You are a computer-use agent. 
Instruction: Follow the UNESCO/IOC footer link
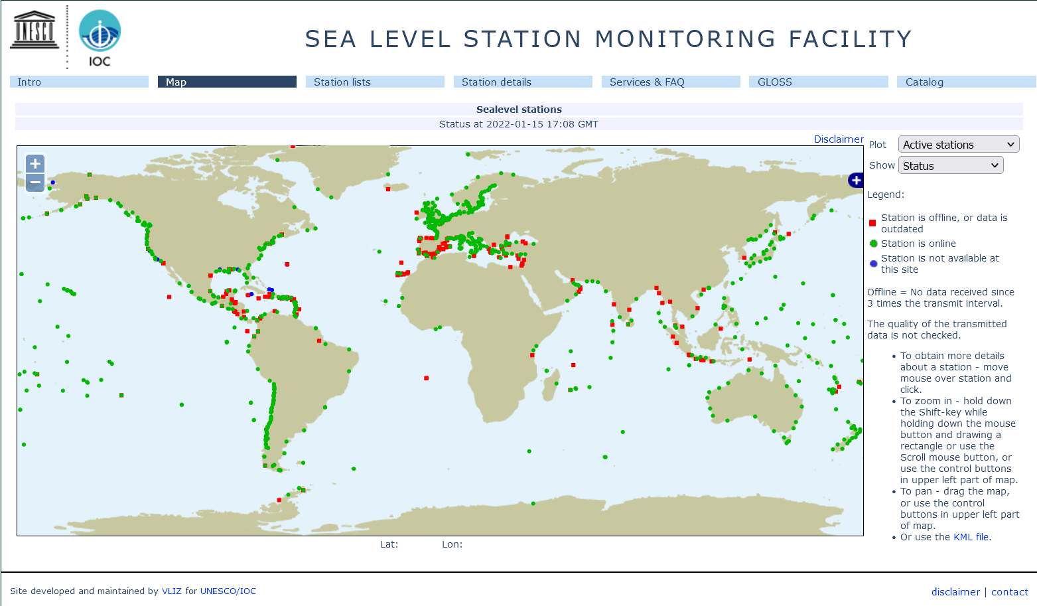click(228, 591)
